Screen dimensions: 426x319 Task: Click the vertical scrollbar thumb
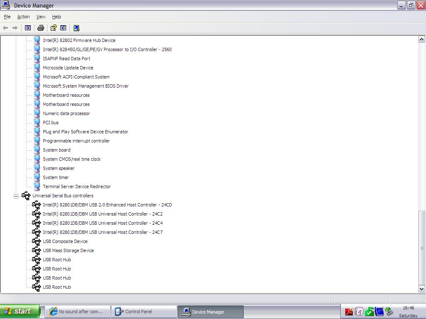pyautogui.click(x=421, y=248)
